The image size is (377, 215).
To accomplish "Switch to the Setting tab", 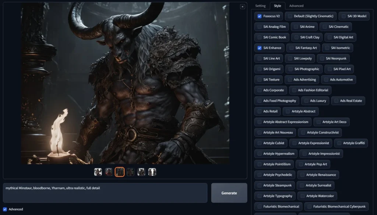I will pyautogui.click(x=260, y=6).
